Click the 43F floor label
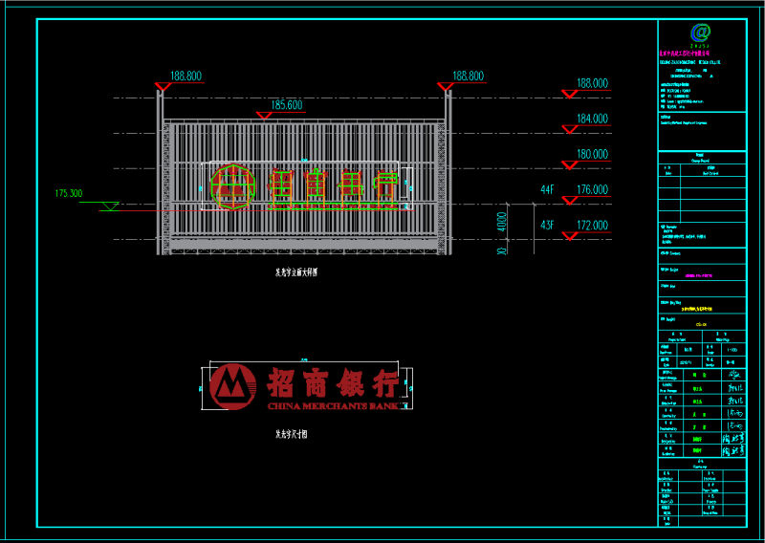765x543 pixels. pos(547,226)
